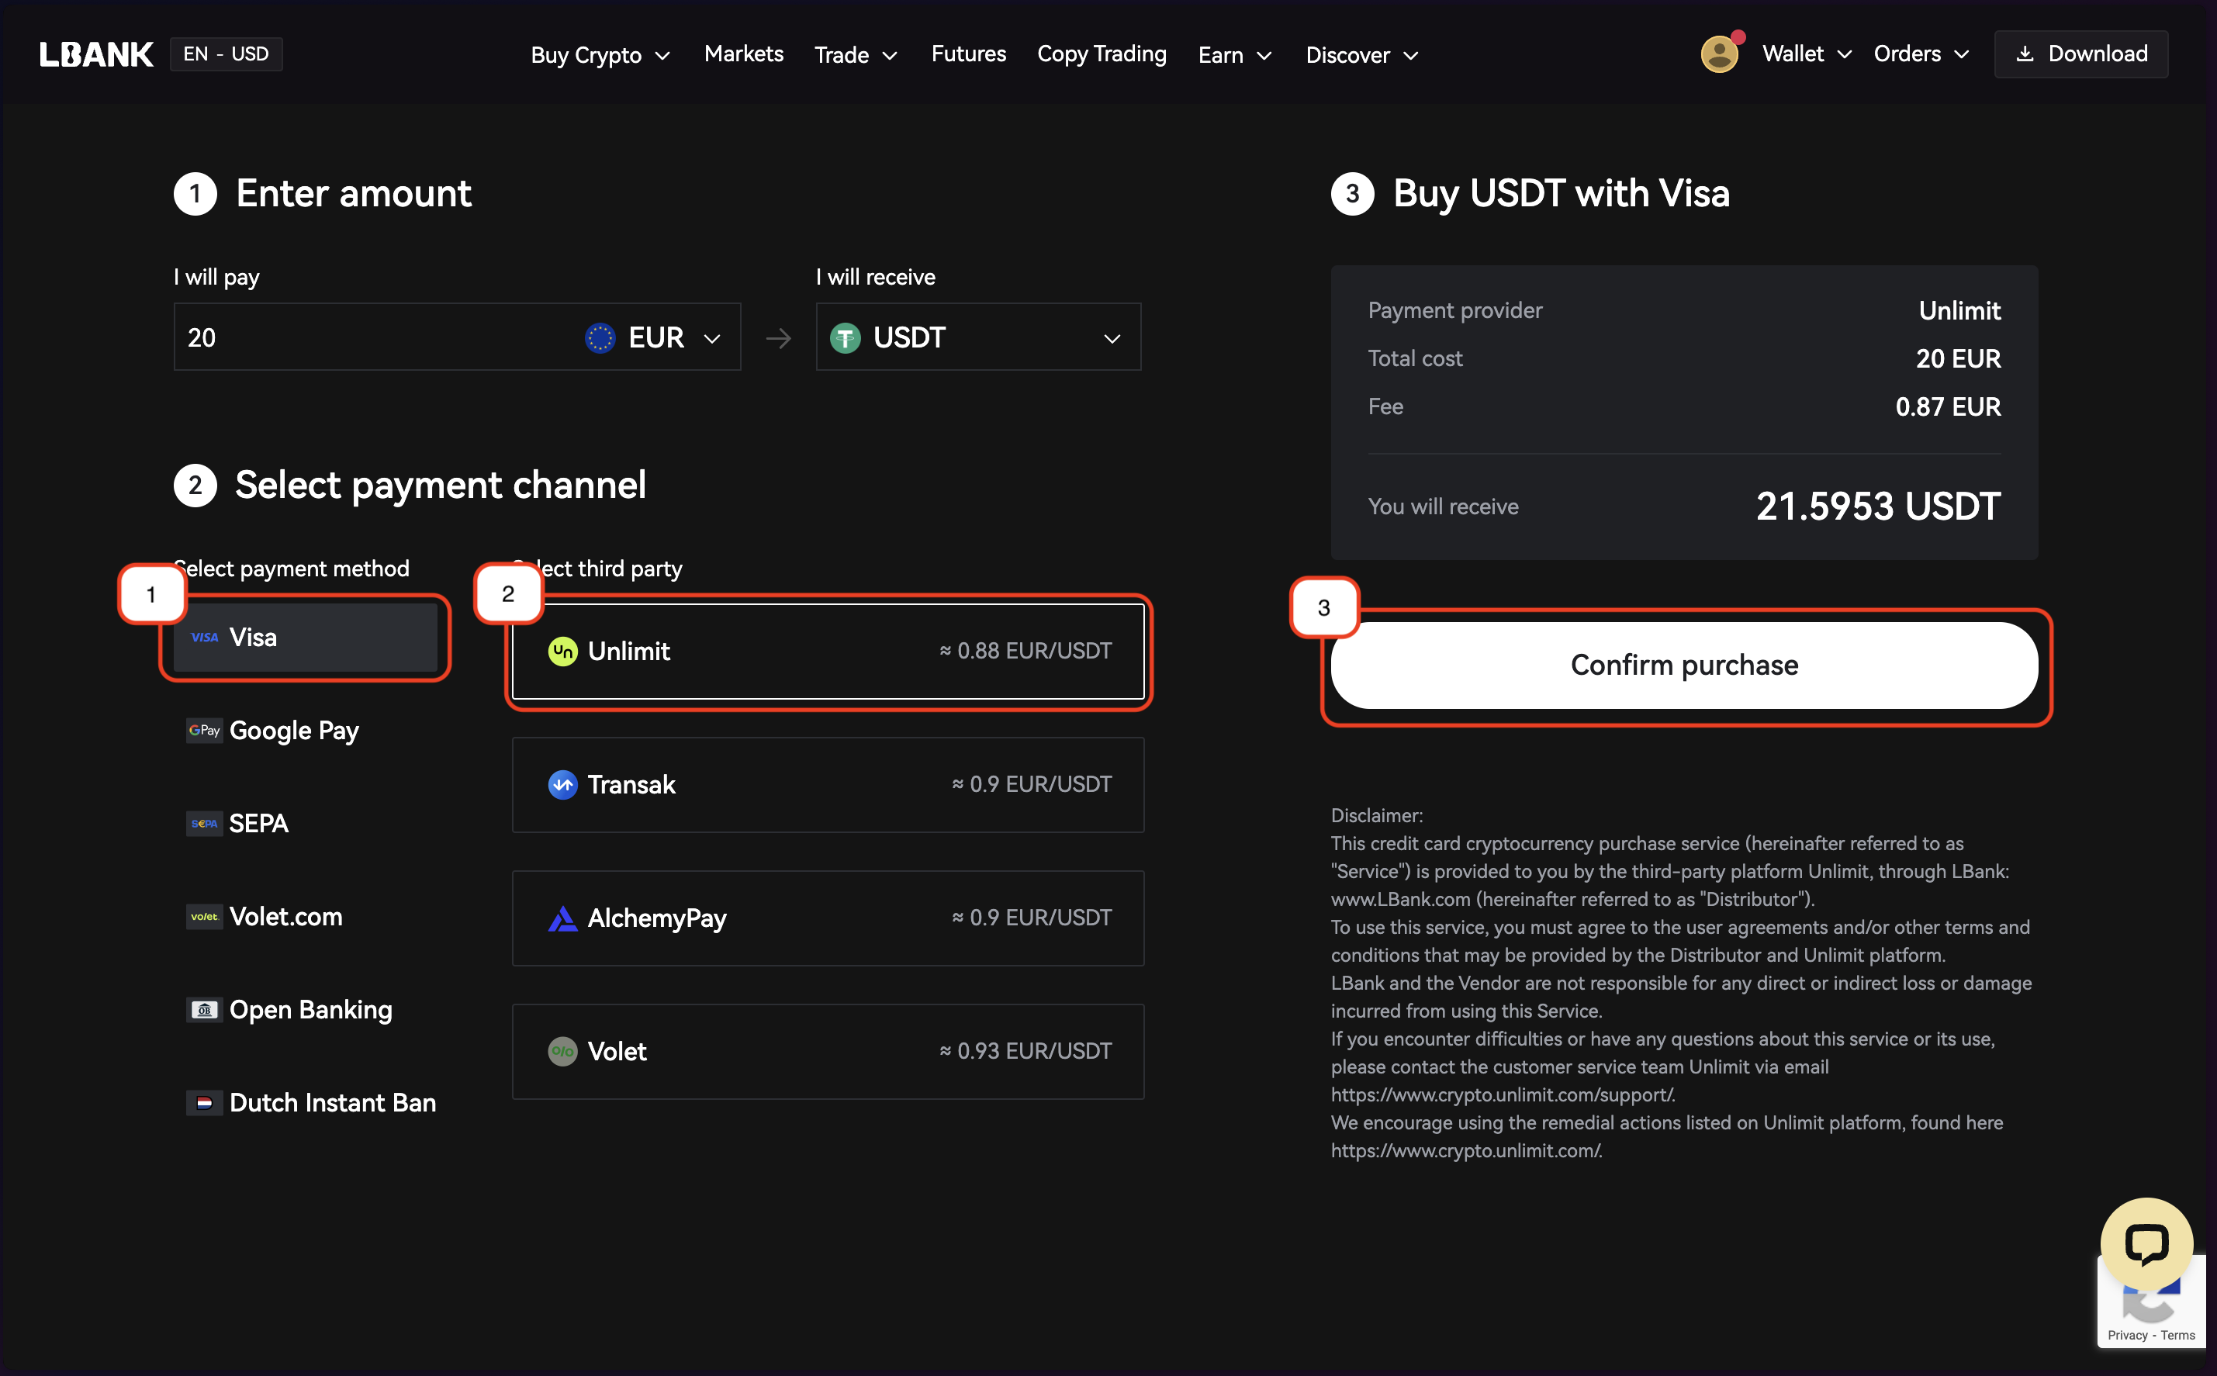
Task: Click the 0.87 EUR fee value
Action: coord(1948,406)
